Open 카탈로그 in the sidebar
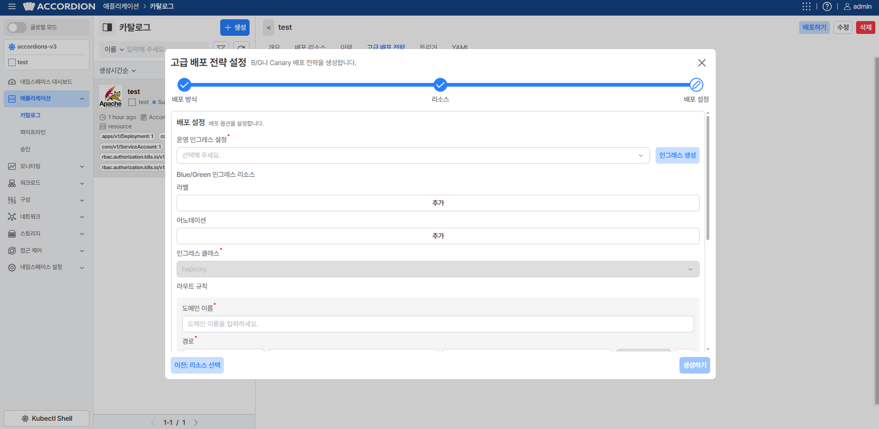 30,115
